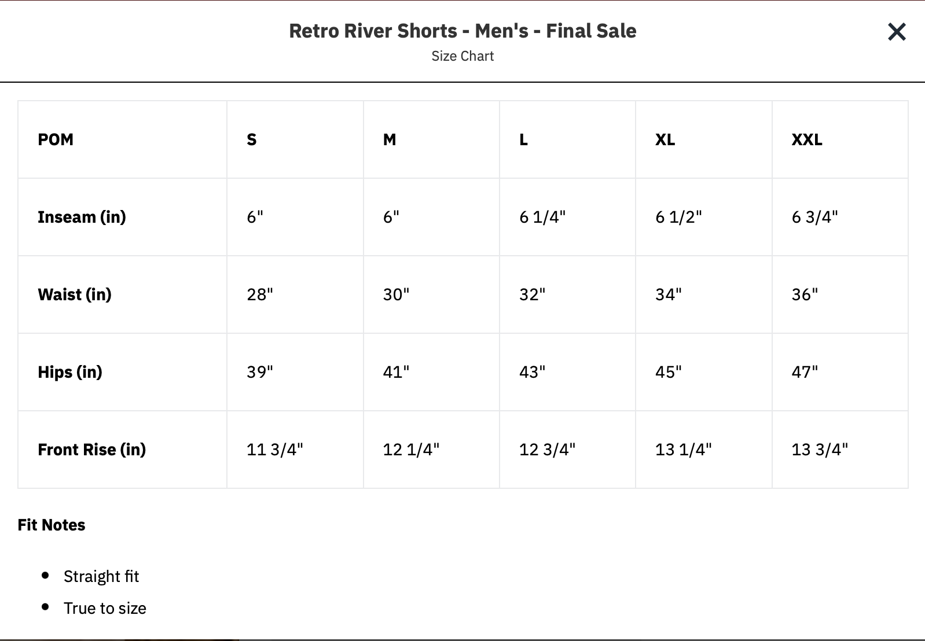
Task: Click the Front Rise (in) row label
Action: (x=91, y=450)
